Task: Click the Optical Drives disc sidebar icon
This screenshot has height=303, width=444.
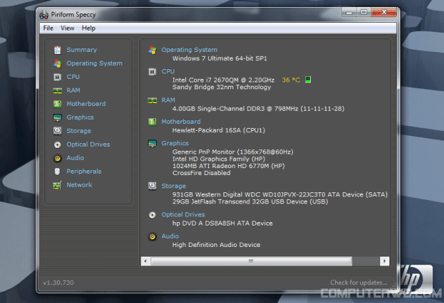Action: (x=58, y=145)
